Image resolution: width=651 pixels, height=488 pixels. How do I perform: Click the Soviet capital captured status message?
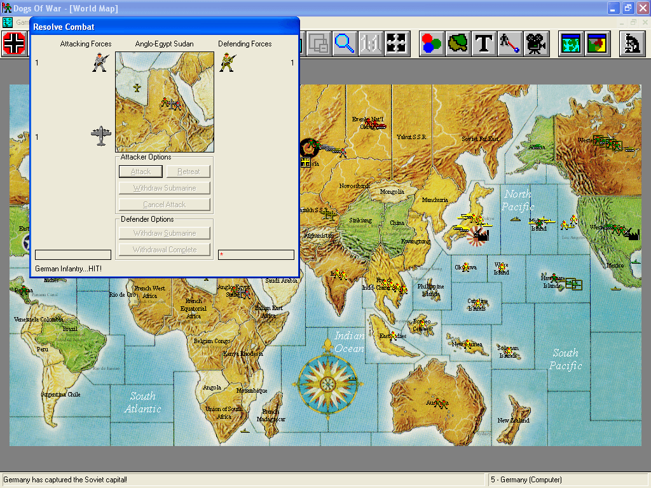[x=65, y=480]
